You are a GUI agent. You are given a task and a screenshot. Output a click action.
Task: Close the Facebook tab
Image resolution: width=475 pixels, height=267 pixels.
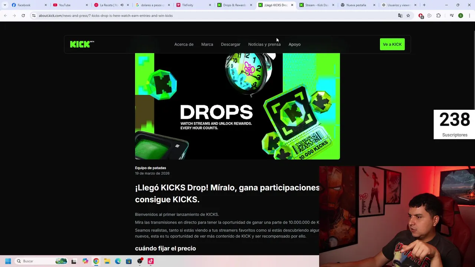(x=46, y=5)
